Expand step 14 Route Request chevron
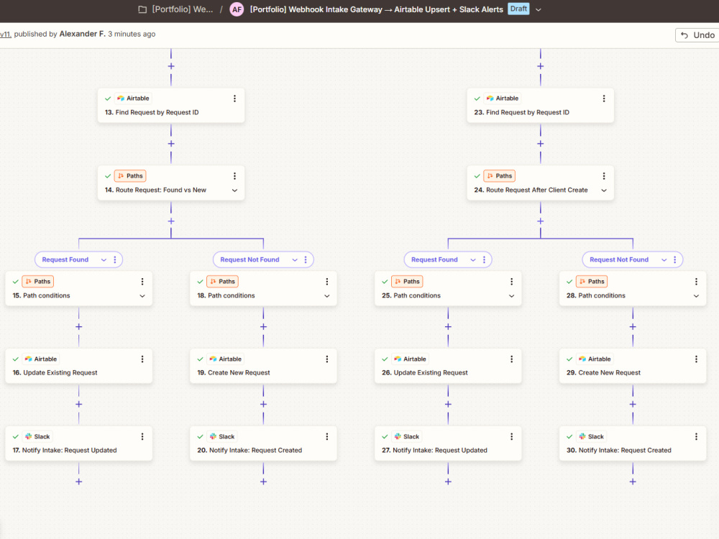 coord(234,190)
